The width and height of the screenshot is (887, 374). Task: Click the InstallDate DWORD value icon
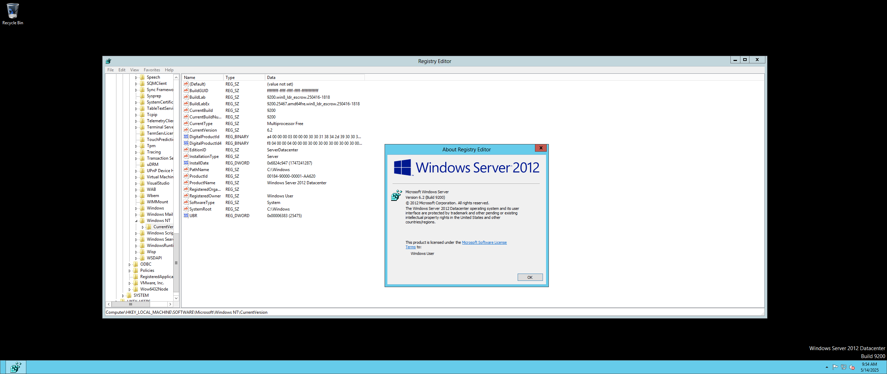(x=186, y=163)
